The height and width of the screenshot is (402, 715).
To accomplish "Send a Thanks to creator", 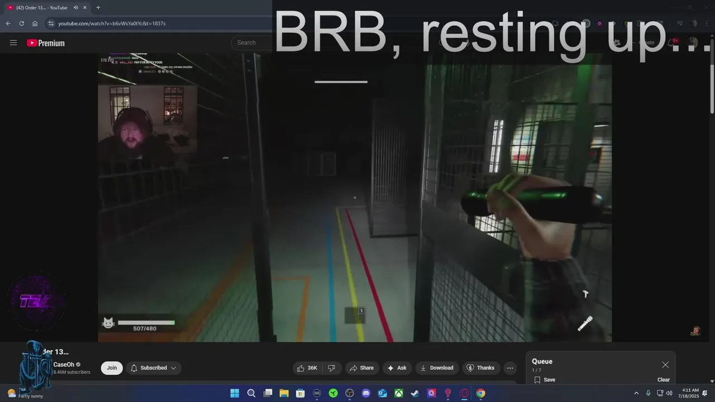I will pyautogui.click(x=480, y=368).
